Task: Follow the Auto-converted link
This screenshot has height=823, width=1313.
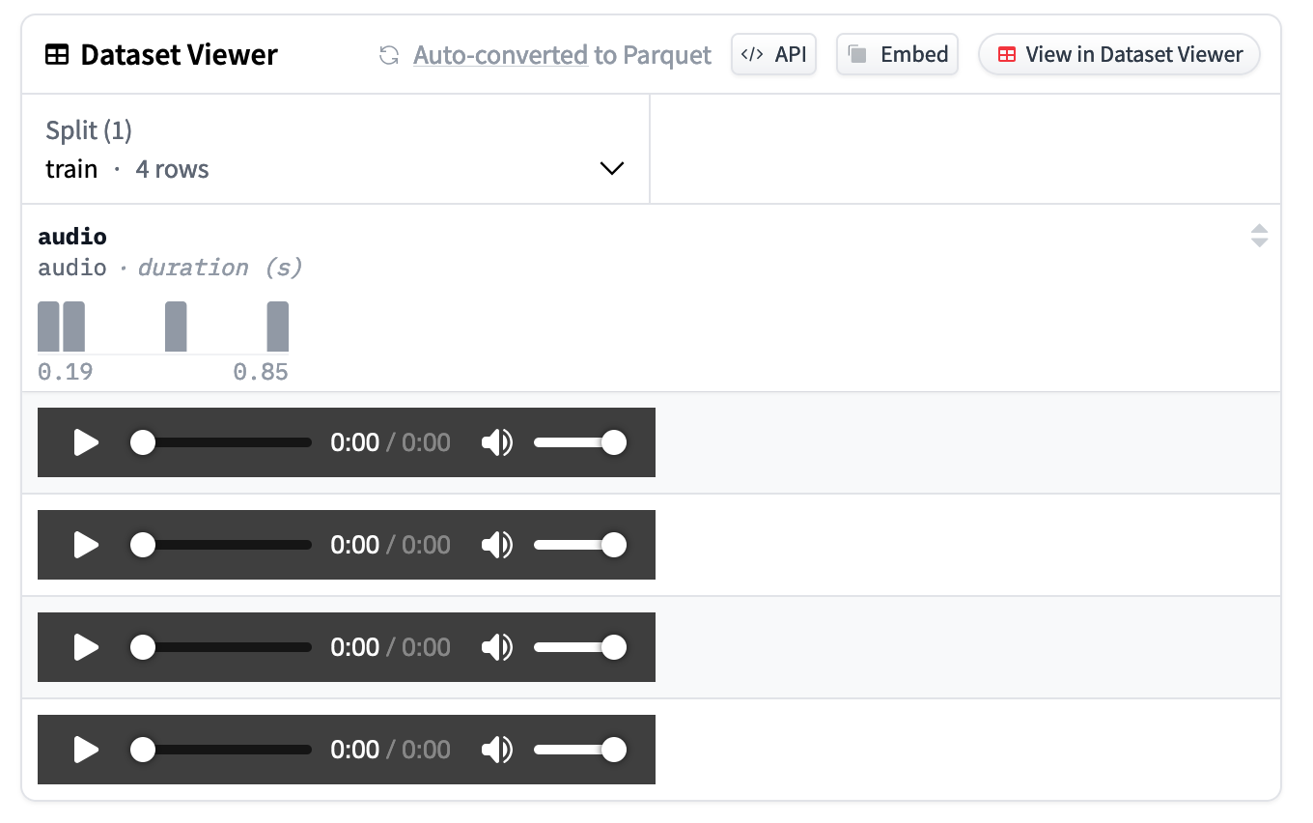Action: tap(500, 55)
